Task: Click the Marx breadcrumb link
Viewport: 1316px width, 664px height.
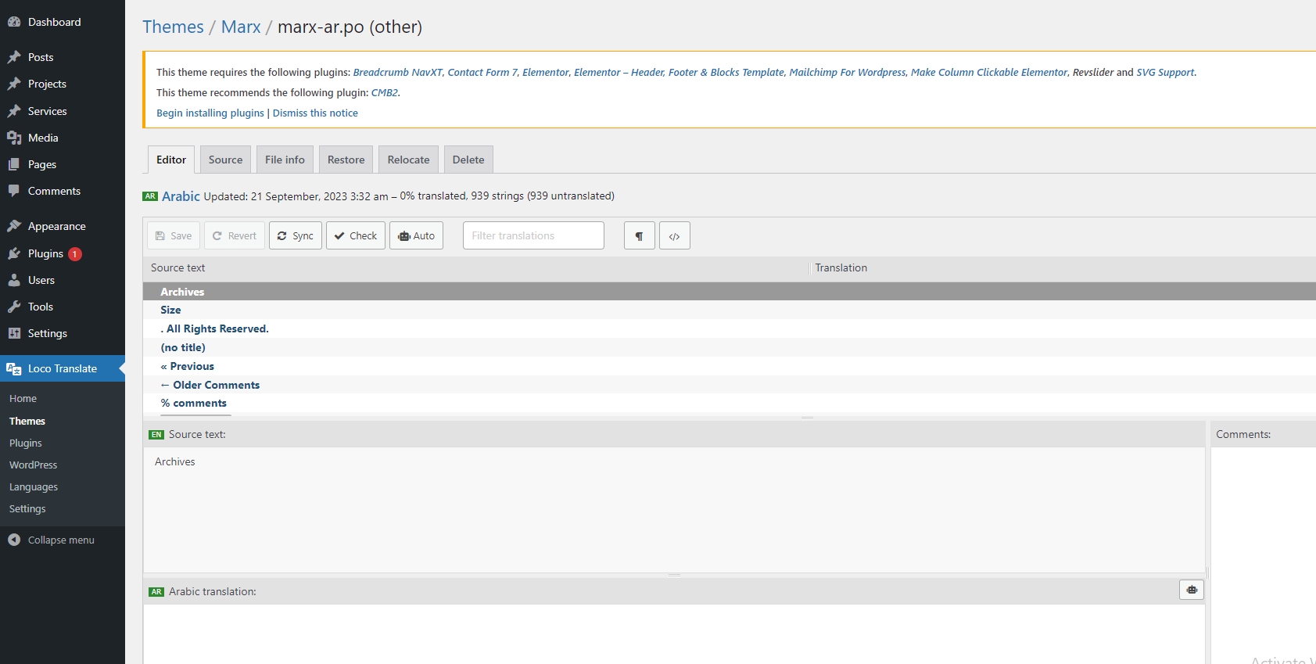Action: point(241,27)
